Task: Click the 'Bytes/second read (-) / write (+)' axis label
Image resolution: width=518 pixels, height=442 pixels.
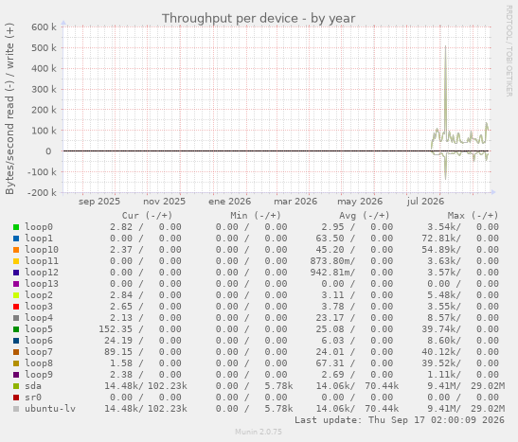Action: (x=9, y=109)
